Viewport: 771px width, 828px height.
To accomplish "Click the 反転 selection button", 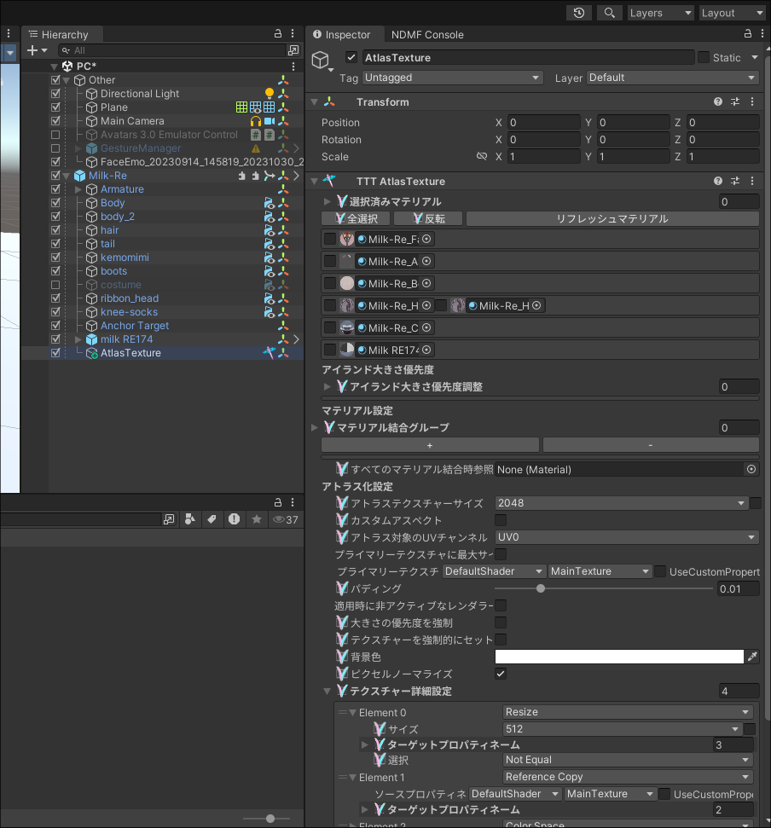I will pos(428,218).
